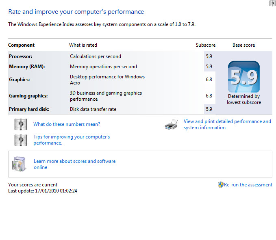The image size is (276, 240).
Task: Click the help book icon beside 'Tips for improving'
Action: pyautogui.click(x=21, y=140)
